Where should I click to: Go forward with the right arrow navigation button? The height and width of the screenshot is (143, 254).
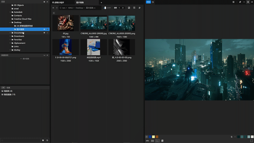pos(57,8)
